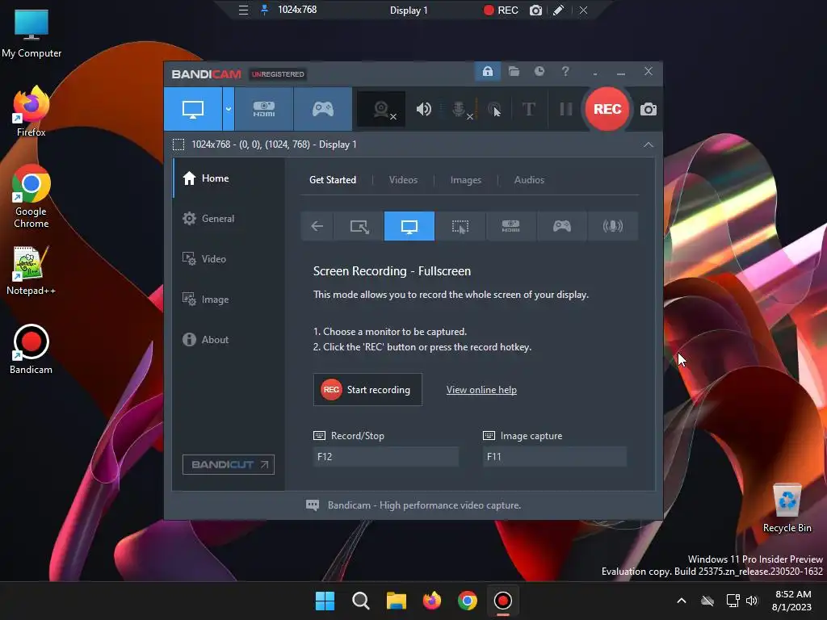Click the pencil draw icon on the top bar

point(559,10)
